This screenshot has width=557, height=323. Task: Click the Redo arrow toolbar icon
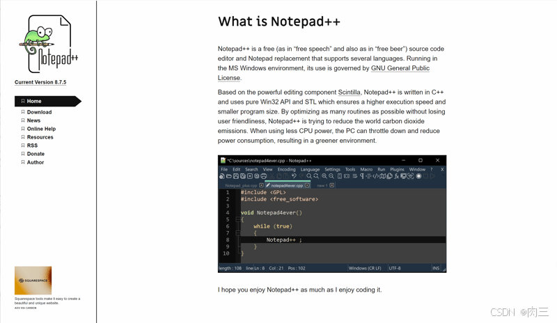pyautogui.click(x=301, y=176)
